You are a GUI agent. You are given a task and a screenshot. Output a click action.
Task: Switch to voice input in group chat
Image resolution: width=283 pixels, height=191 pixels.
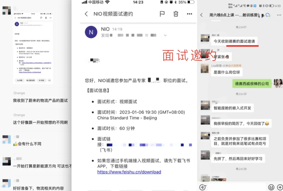coord(203,187)
